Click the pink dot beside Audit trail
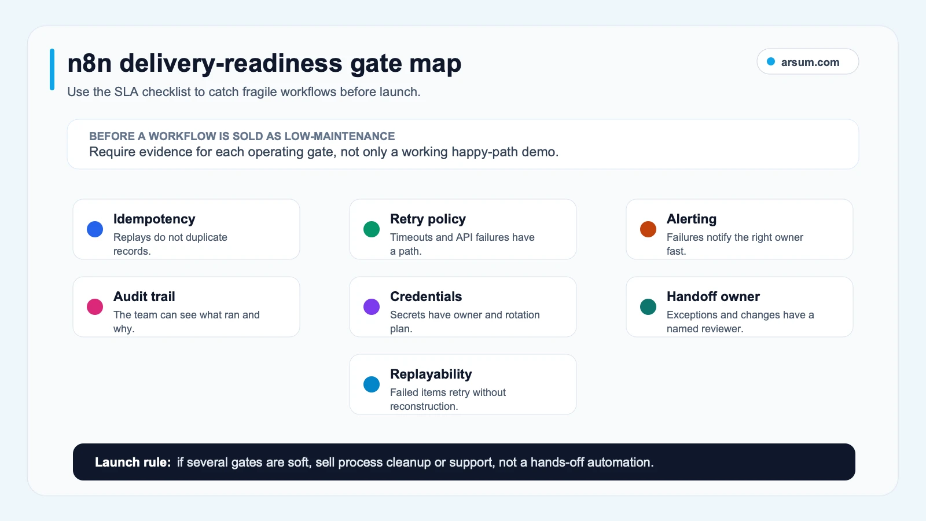The width and height of the screenshot is (926, 521). point(95,307)
